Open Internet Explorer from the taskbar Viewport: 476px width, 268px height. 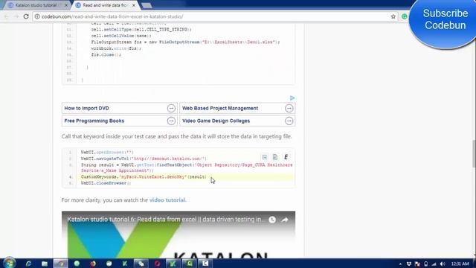(x=28, y=264)
